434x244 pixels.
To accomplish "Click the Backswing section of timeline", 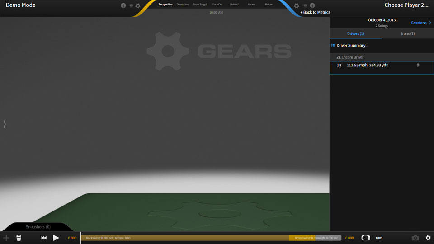I will pos(185,238).
